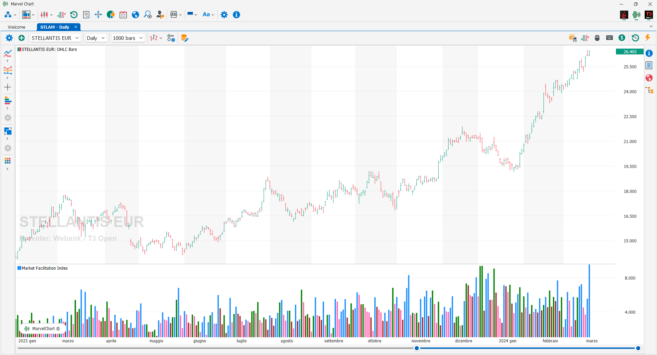Image resolution: width=657 pixels, height=355 pixels.
Task: Click the MarvelChart ® badge
Action: tap(42, 329)
